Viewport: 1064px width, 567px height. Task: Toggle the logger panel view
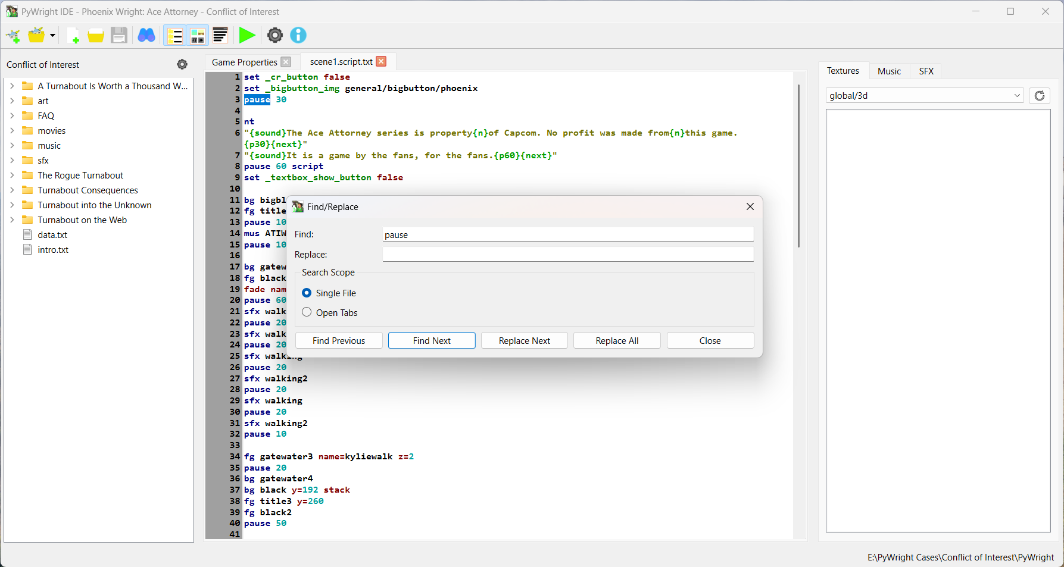pos(220,36)
